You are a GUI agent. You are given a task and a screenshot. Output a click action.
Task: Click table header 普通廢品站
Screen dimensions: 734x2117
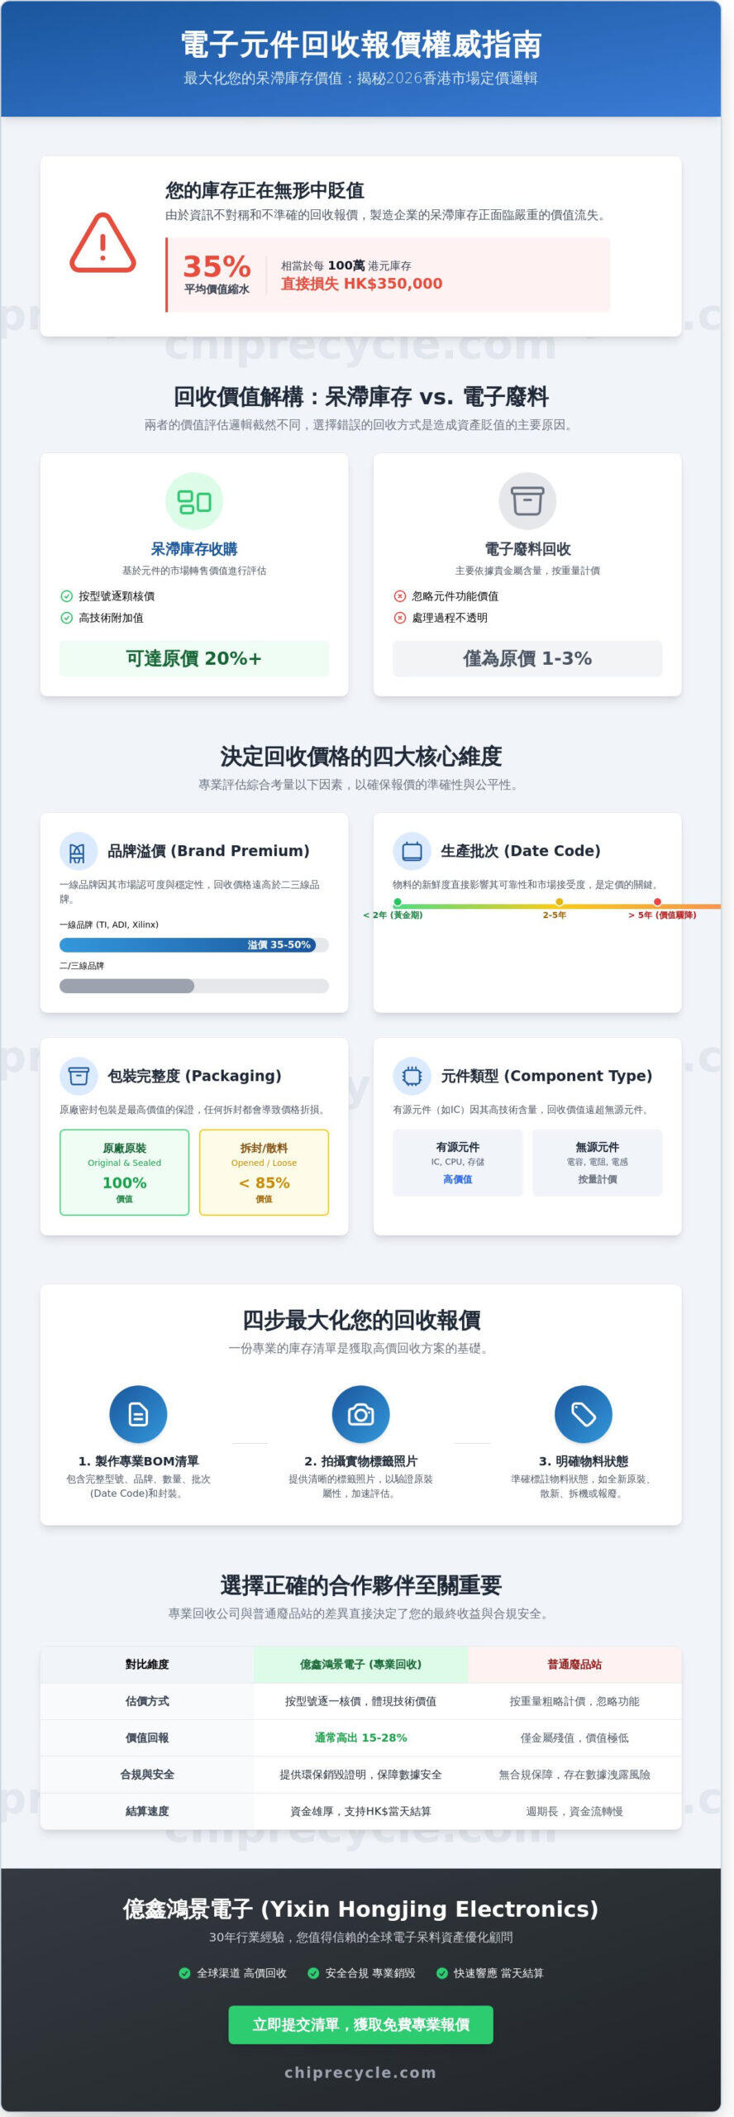point(574,1665)
